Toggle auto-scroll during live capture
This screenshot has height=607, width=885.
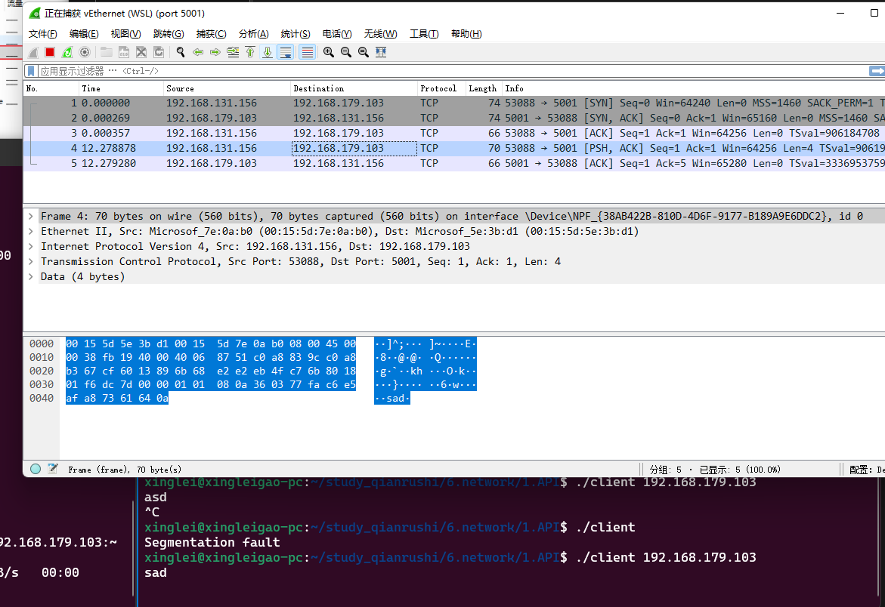click(x=286, y=52)
